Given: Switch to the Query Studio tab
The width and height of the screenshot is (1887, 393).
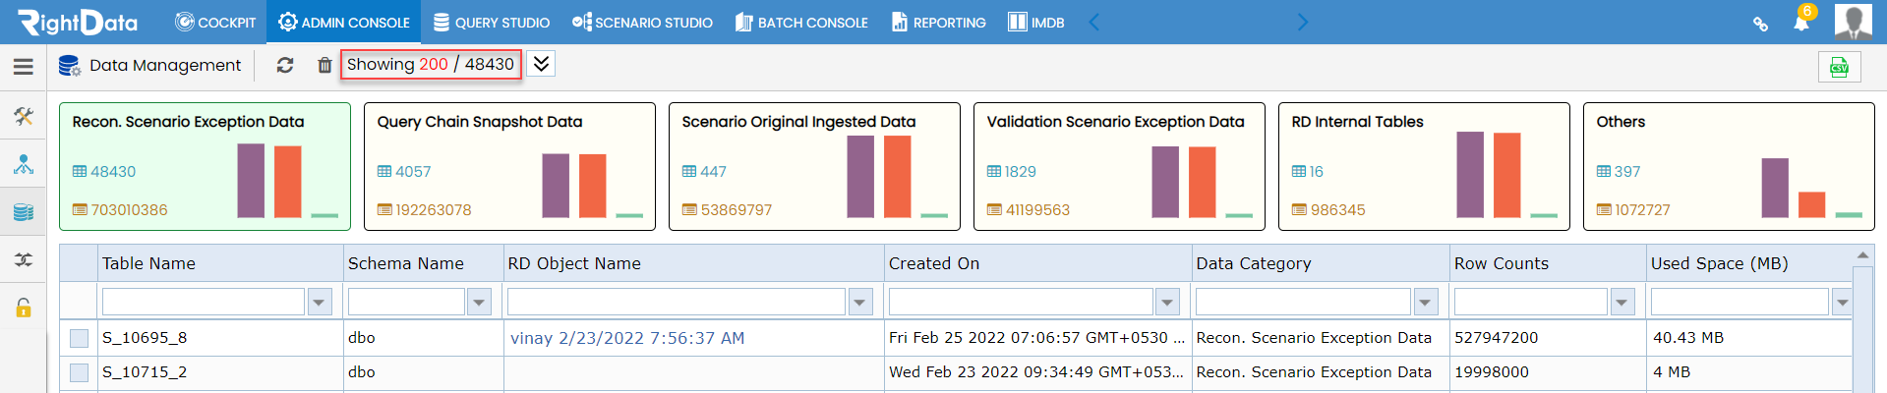Looking at the screenshot, I should point(492,22).
